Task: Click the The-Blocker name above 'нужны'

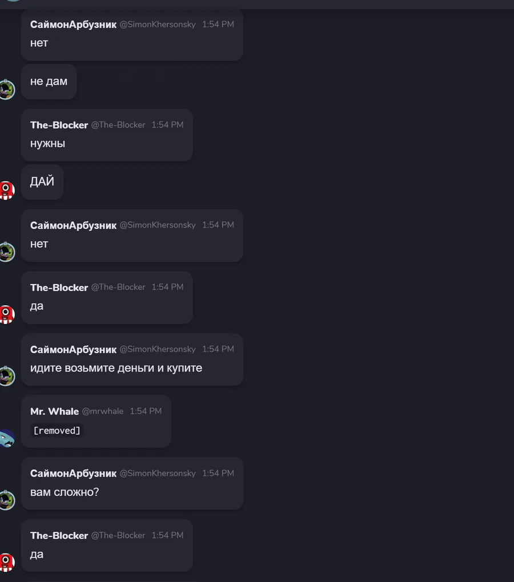Action: (59, 125)
